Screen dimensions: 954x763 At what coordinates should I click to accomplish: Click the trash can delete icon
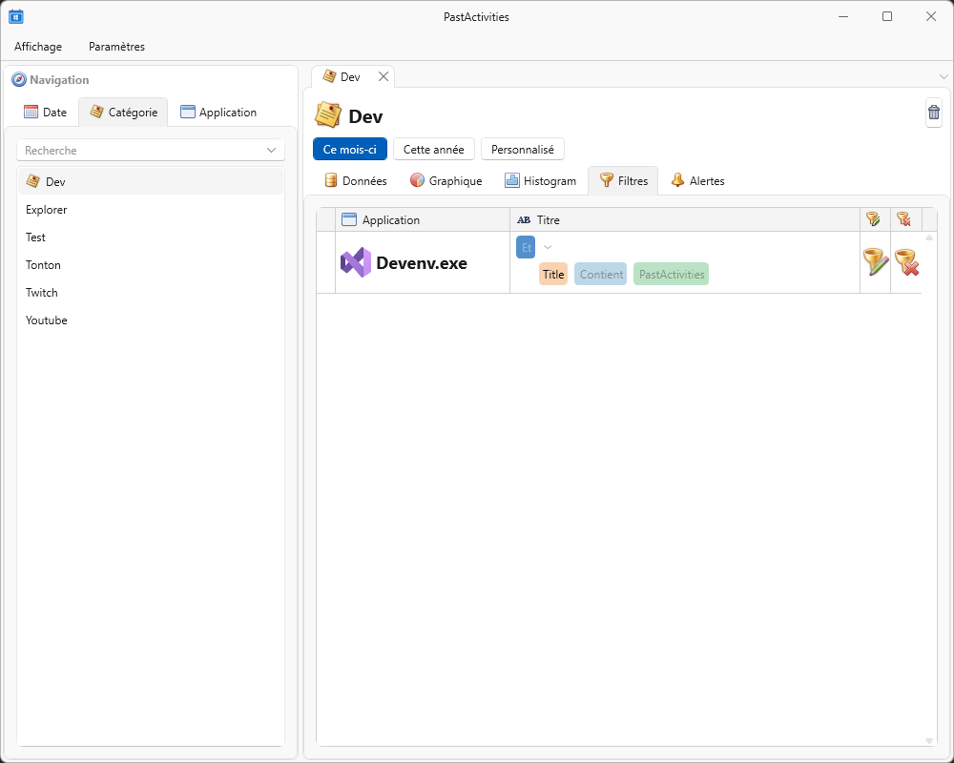tap(934, 113)
